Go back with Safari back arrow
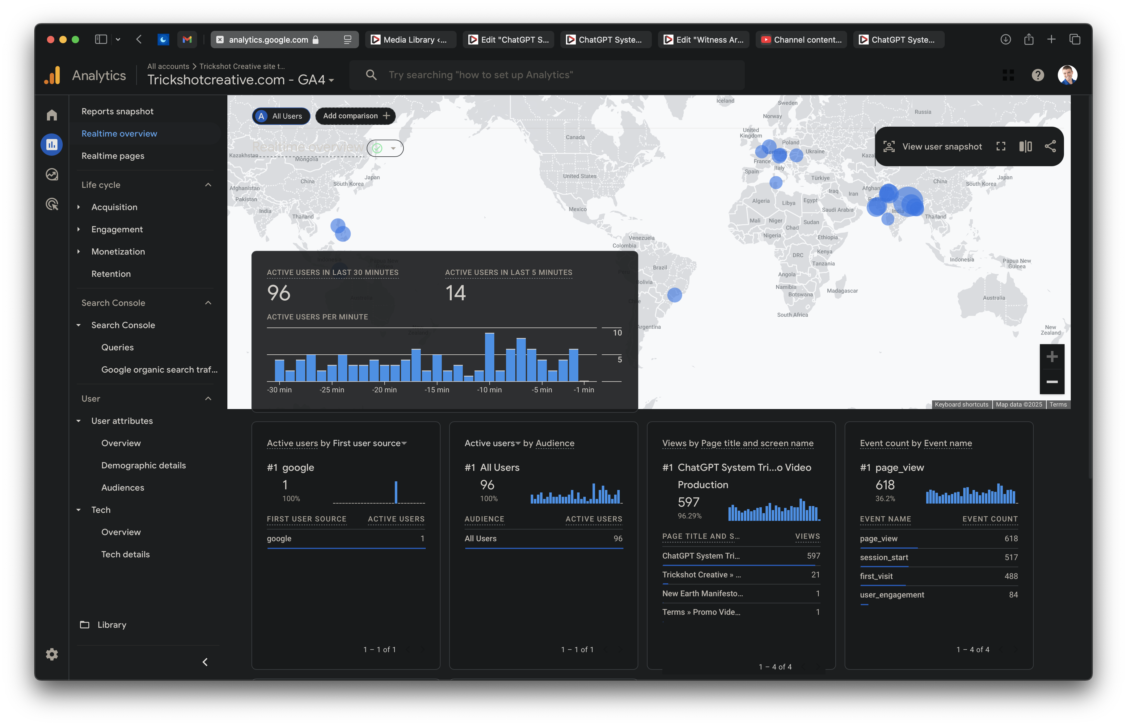Image resolution: width=1127 pixels, height=726 pixels. [139, 40]
